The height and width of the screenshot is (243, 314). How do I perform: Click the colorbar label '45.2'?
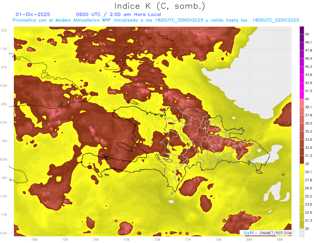tap(309, 67)
